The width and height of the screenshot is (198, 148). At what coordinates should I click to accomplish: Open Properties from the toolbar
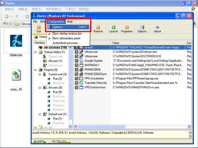pos(127,29)
